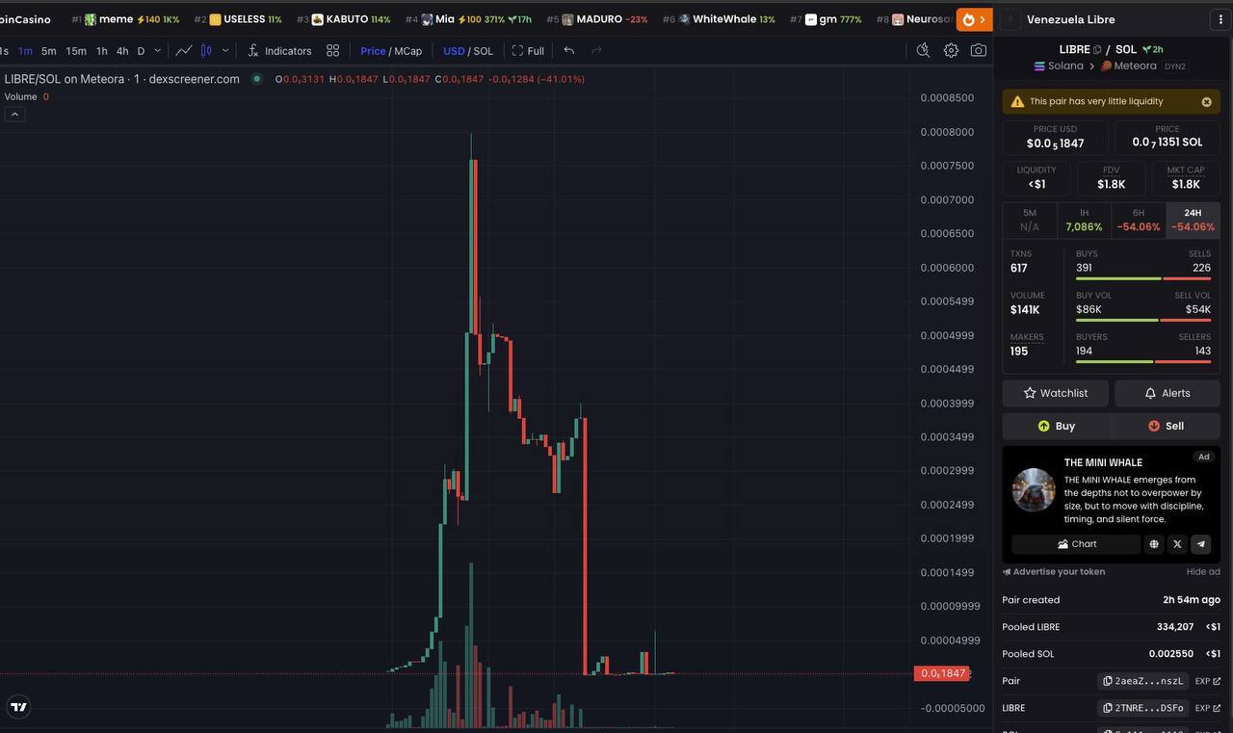Collapse the indicator legend chevron under Volume

coord(14,114)
